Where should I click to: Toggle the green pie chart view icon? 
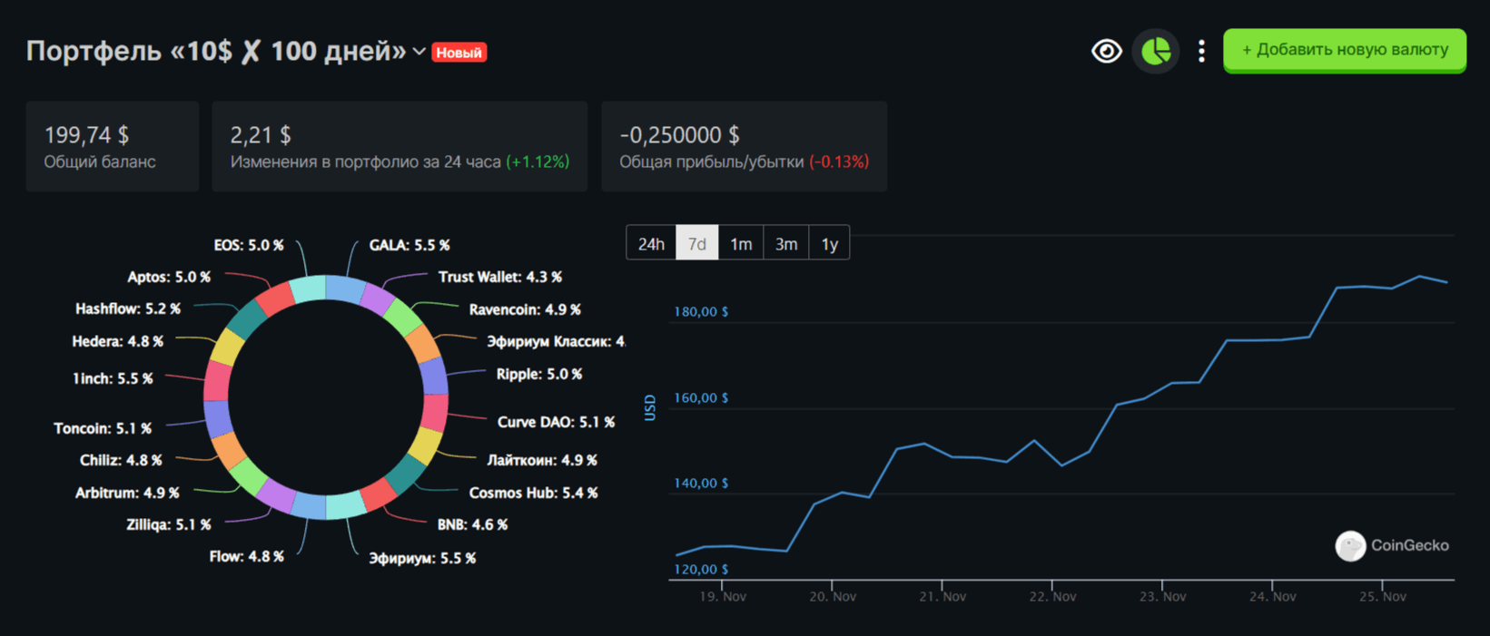point(1155,52)
